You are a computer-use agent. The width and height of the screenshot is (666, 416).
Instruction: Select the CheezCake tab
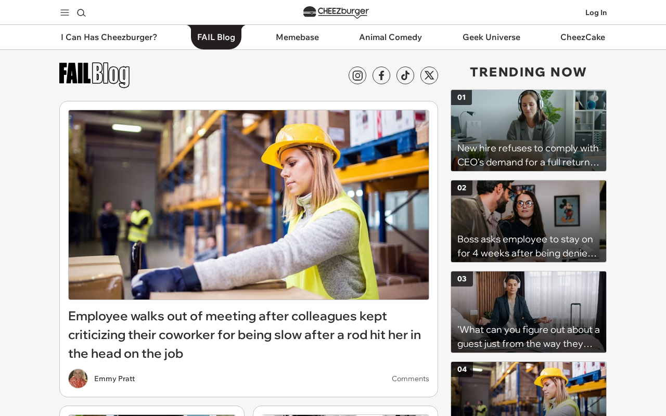[583, 37]
